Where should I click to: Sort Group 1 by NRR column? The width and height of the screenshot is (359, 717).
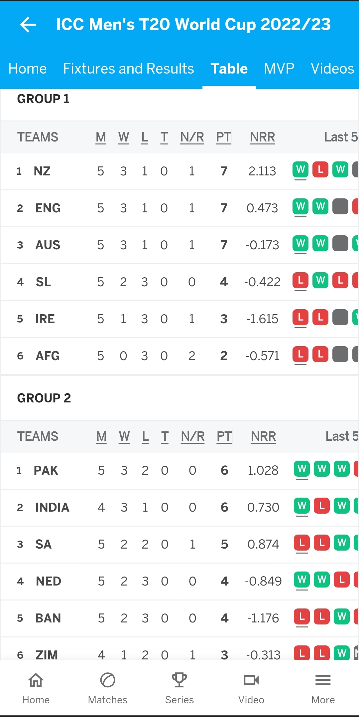click(x=263, y=137)
